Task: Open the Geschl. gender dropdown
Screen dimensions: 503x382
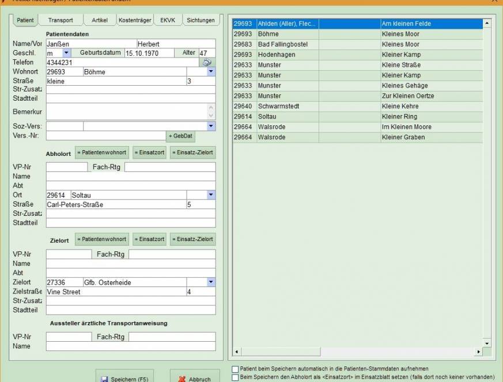Action: click(66, 53)
